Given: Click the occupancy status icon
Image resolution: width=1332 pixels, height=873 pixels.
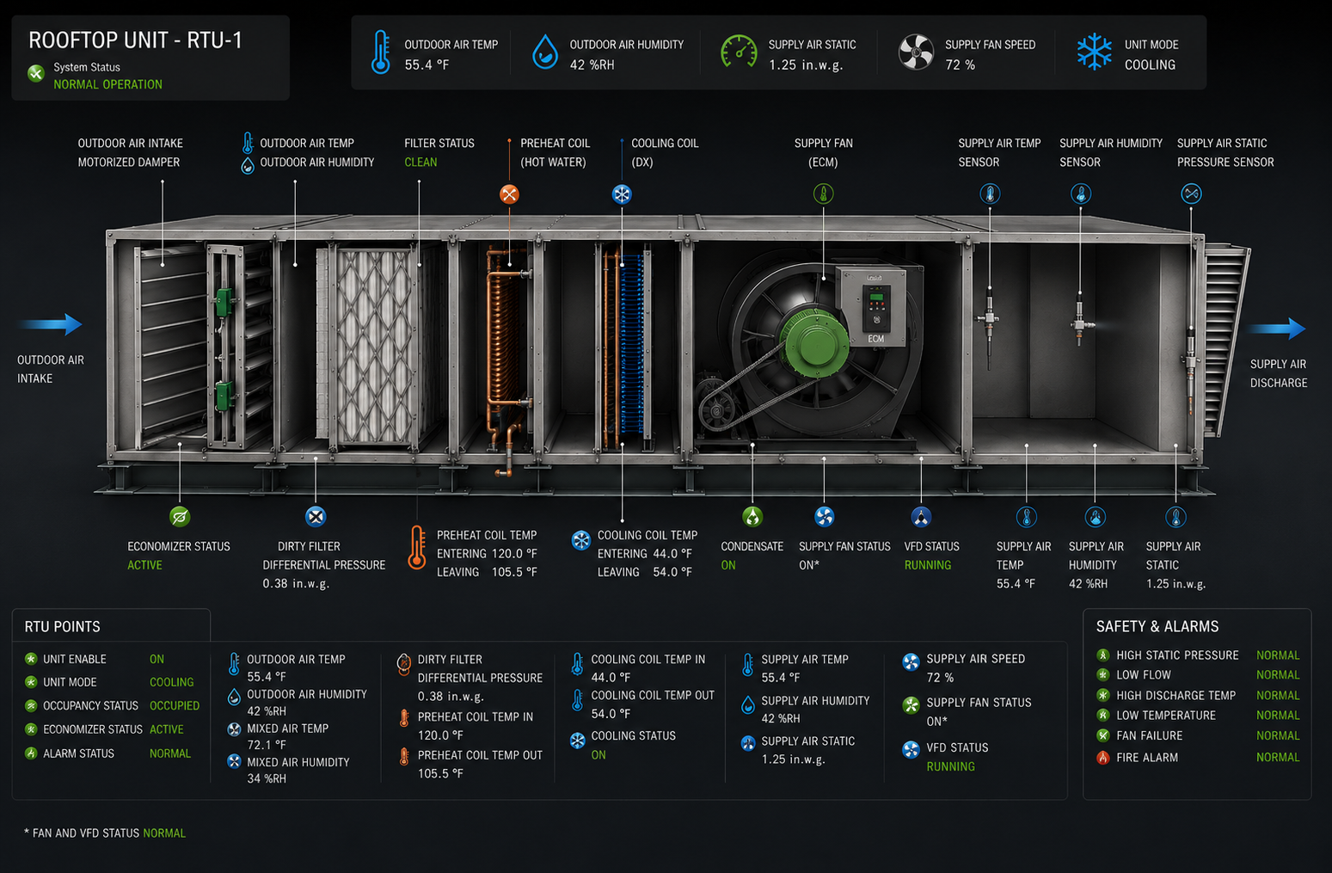Looking at the screenshot, I should [31, 705].
